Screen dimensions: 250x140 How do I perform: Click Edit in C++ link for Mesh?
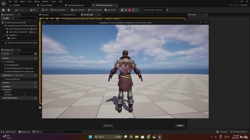(x=33, y=32)
